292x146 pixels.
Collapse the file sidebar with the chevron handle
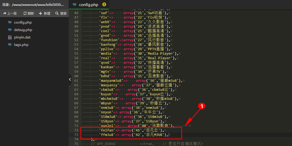(x=70, y=79)
